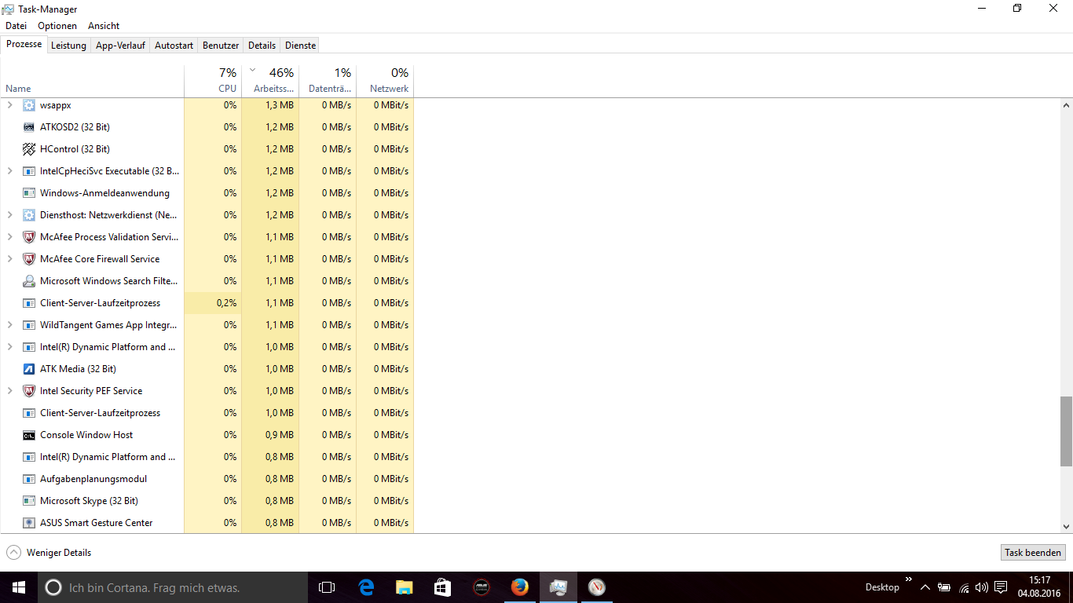This screenshot has height=603, width=1073.
Task: Open File Explorer from the taskbar
Action: click(x=404, y=587)
